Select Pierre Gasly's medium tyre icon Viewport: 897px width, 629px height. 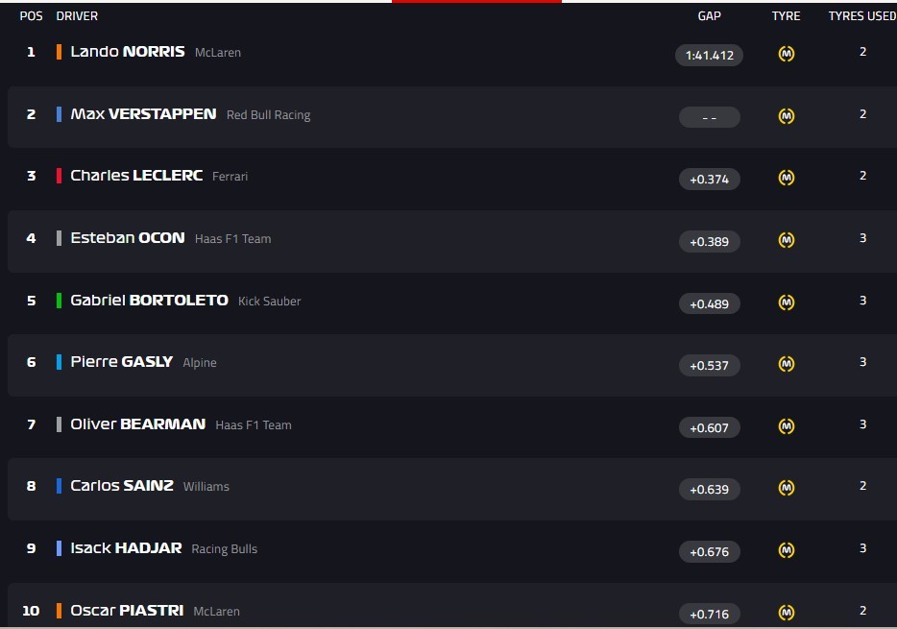pos(786,364)
